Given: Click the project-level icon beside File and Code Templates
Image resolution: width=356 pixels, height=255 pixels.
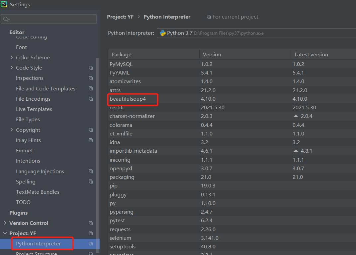Looking at the screenshot, I should [91, 88].
